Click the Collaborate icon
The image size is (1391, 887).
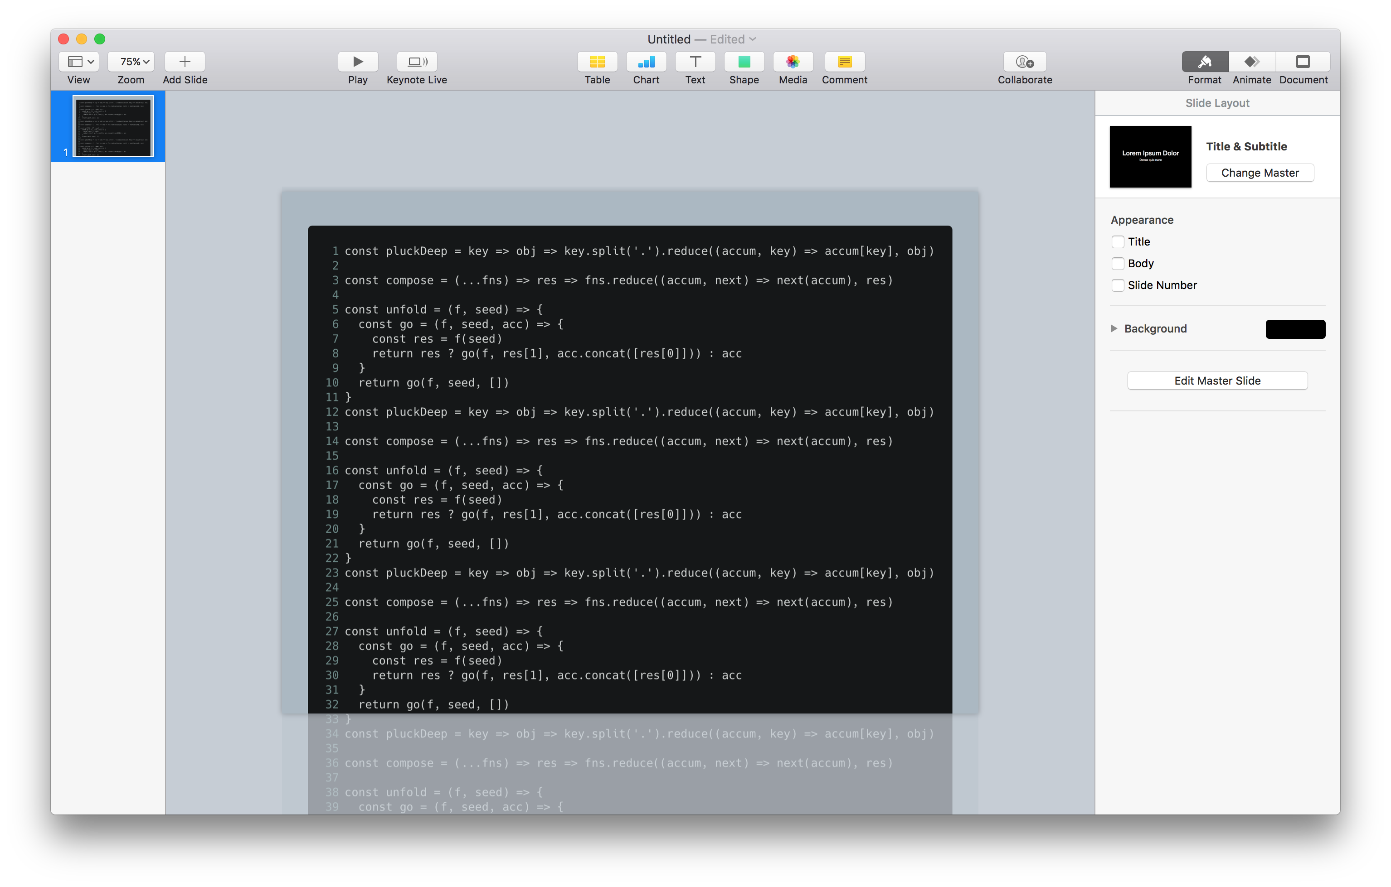(x=1024, y=62)
